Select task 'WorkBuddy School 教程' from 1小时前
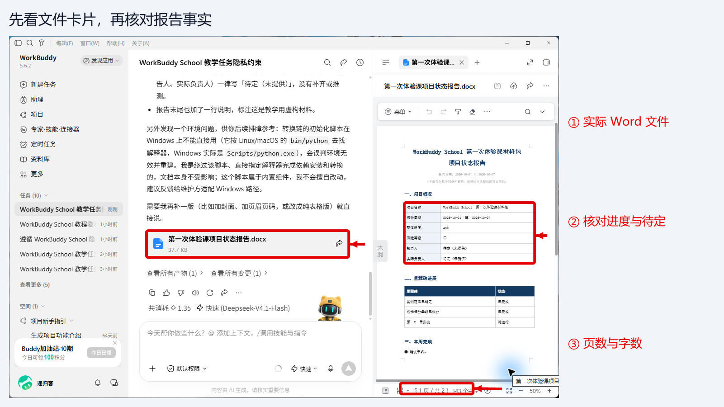This screenshot has height=407, width=724. point(69,224)
